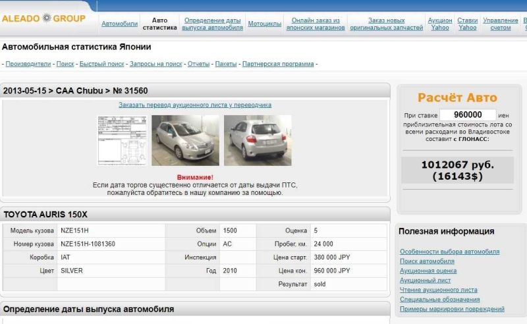Open the Ставки Yahoo menu item

(x=468, y=24)
